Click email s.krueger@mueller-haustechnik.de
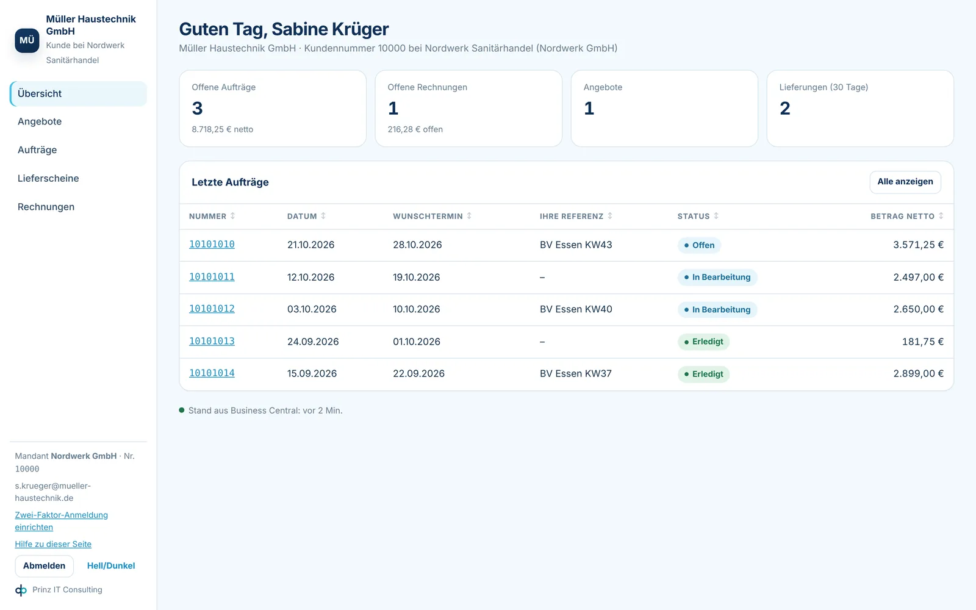 tap(53, 492)
